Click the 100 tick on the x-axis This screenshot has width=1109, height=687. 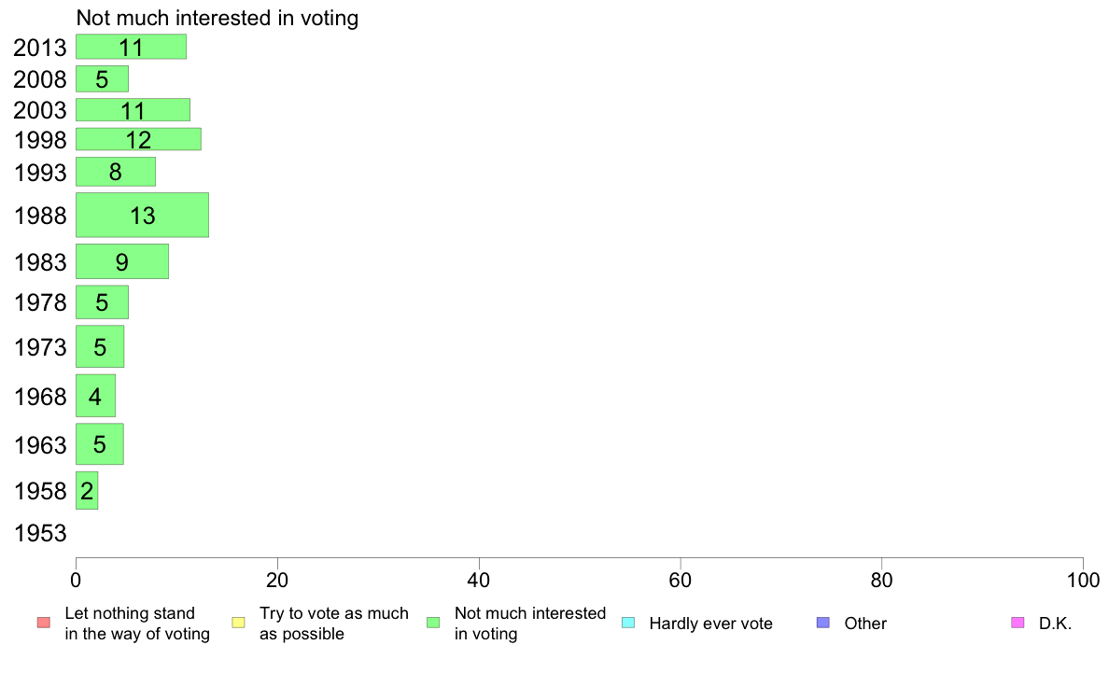[x=1083, y=581]
